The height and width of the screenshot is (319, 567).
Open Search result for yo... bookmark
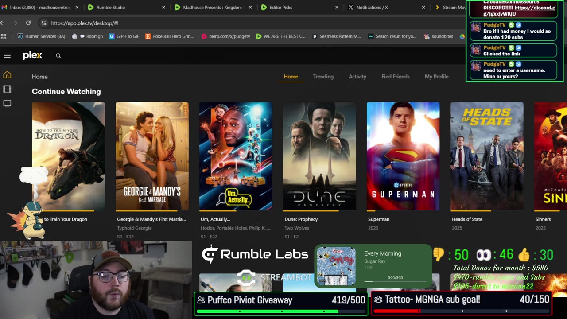click(392, 36)
